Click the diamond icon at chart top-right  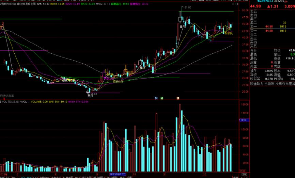point(233,4)
